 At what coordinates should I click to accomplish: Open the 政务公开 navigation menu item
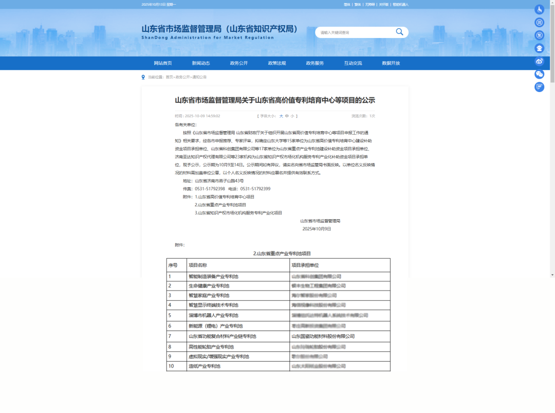pyautogui.click(x=239, y=63)
